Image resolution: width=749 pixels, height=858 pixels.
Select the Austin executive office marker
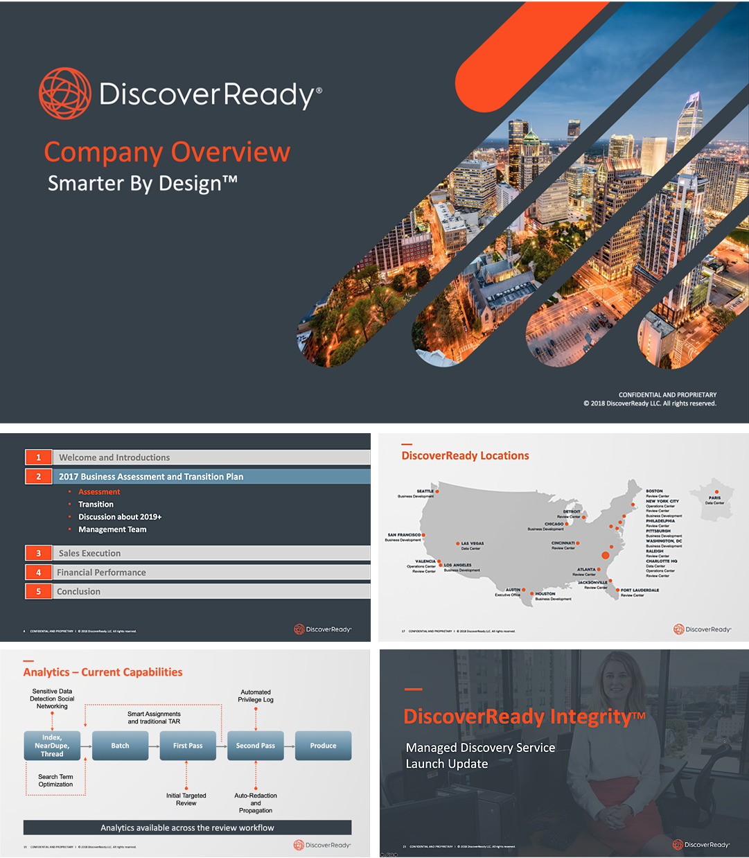coord(525,590)
